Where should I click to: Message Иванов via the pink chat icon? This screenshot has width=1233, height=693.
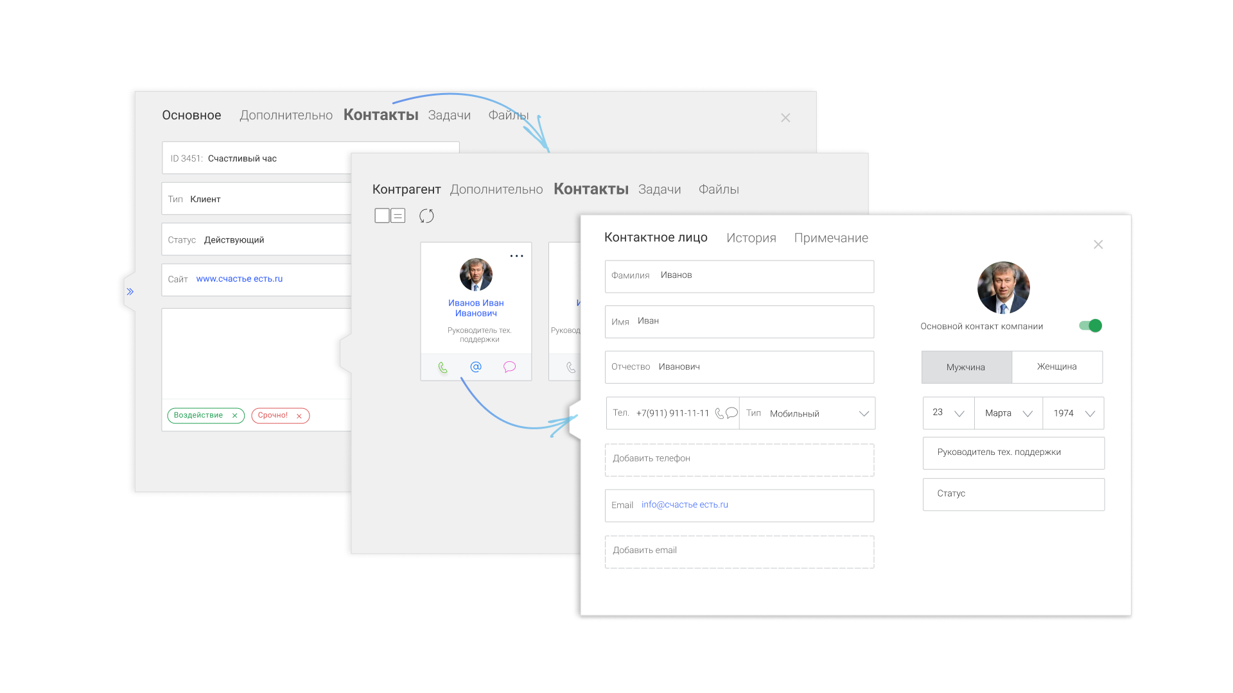(x=509, y=367)
